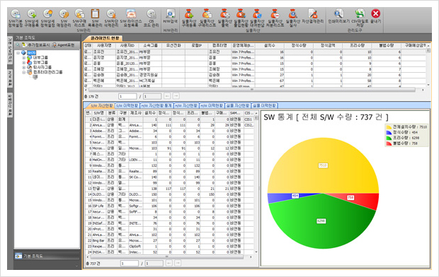Click previous page arrow under S/W table
The image size is (439, 277).
(169, 263)
